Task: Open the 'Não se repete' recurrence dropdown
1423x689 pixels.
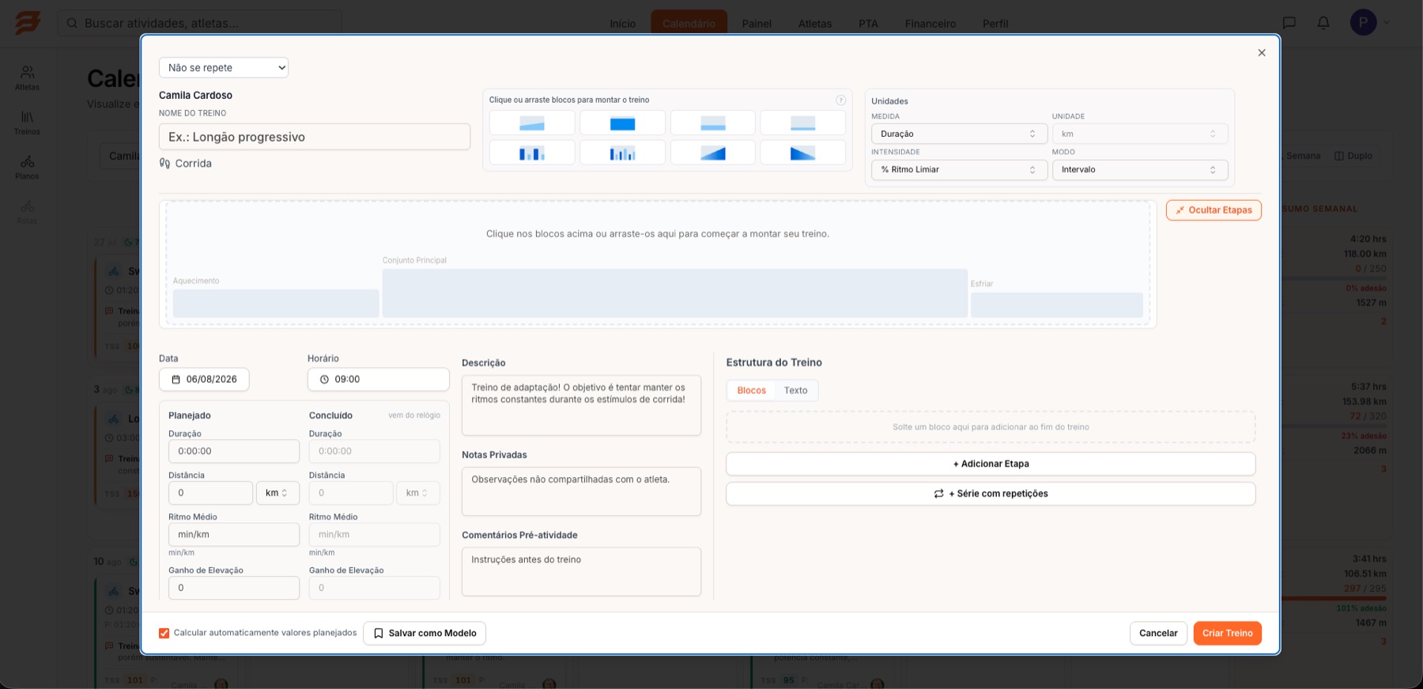Action: pos(224,68)
